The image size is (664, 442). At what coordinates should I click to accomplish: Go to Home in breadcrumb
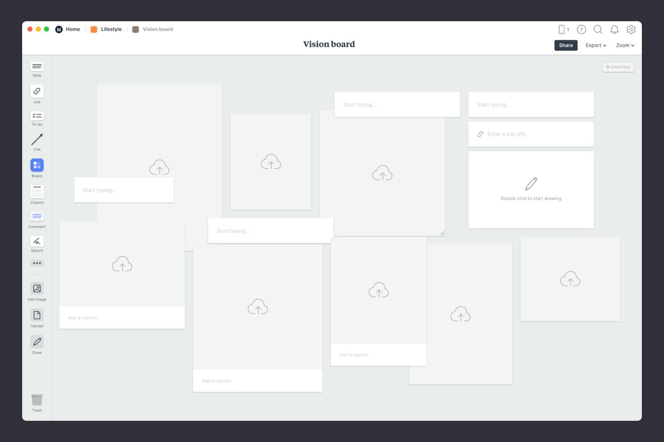[x=73, y=29]
